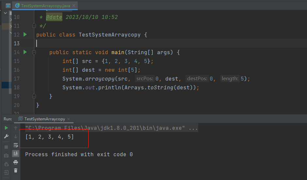Close the TestSystemArraycopy run tab
The width and height of the screenshot is (307, 180).
(x=69, y=119)
